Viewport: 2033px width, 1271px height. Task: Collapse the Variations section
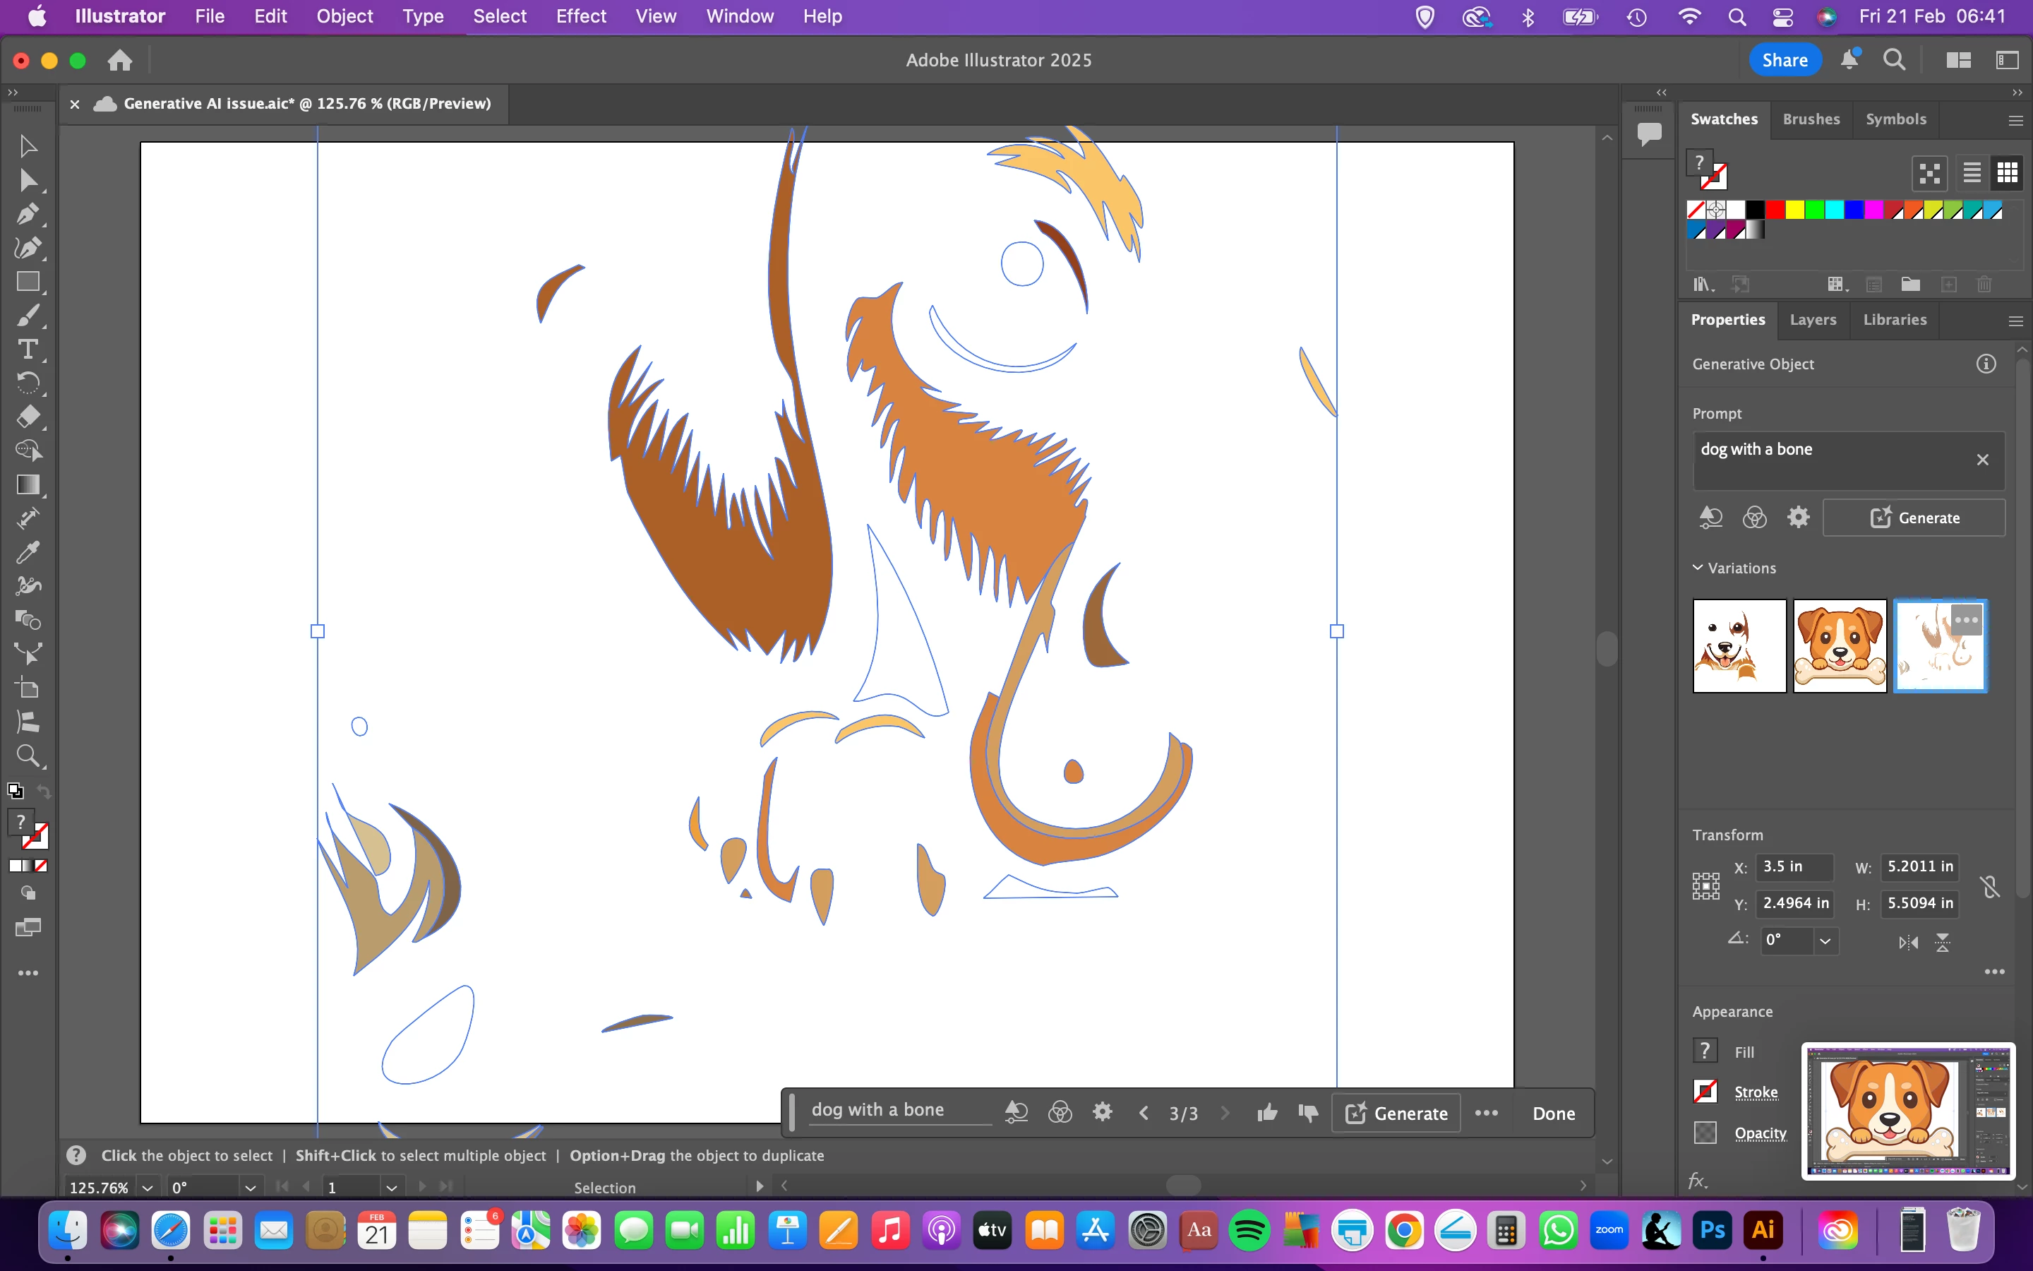click(1698, 568)
